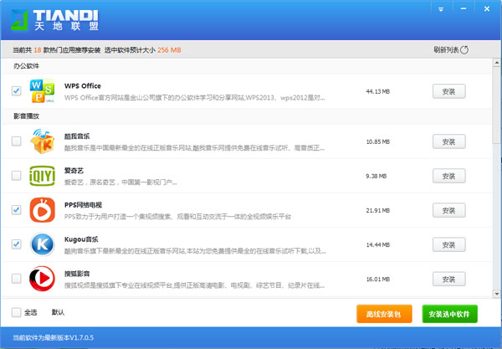This screenshot has width=502, height=349.
Task: Click the WPS Office app icon
Action: coord(42,91)
